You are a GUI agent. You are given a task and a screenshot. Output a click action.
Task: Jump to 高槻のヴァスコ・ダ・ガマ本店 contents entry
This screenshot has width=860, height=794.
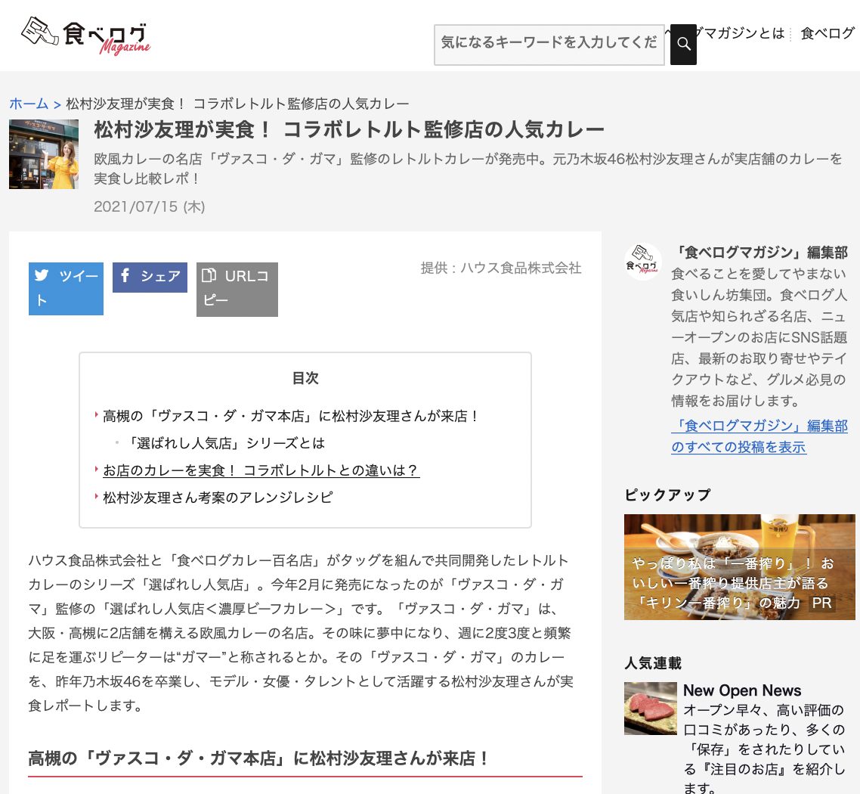click(291, 416)
